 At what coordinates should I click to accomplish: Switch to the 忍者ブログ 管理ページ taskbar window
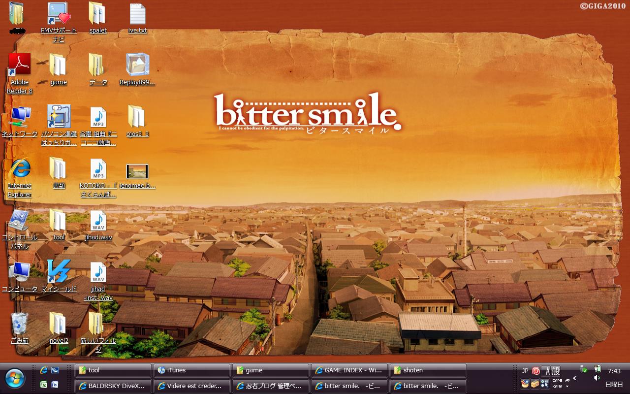(x=271, y=386)
